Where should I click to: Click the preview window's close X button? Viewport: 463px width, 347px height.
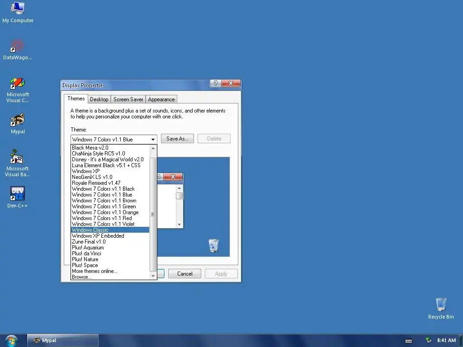pos(173,177)
